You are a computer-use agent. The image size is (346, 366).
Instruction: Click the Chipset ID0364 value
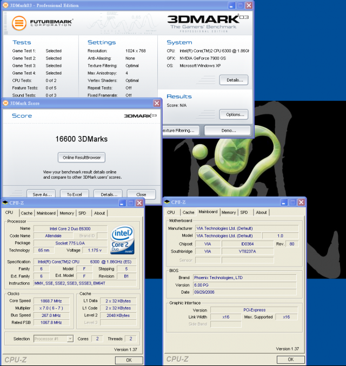click(248, 244)
